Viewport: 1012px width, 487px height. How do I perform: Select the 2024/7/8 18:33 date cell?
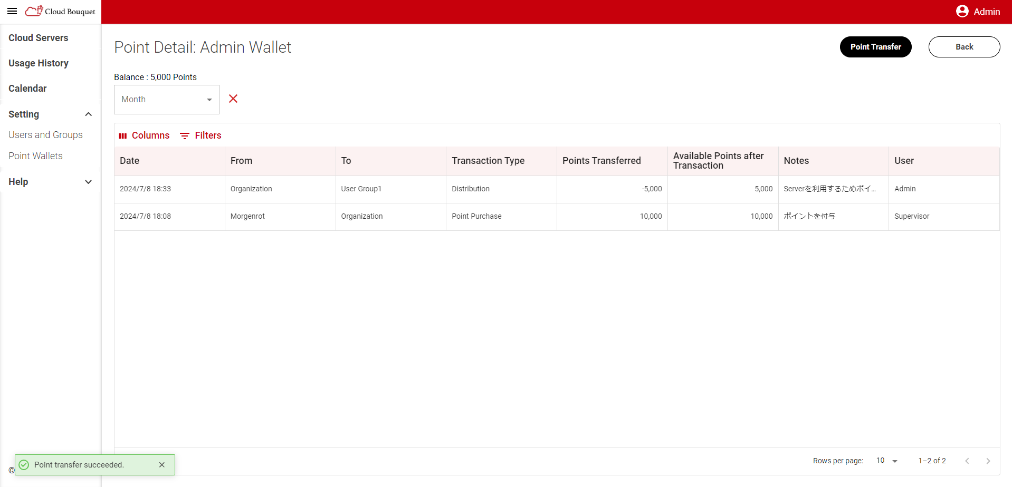pyautogui.click(x=170, y=189)
